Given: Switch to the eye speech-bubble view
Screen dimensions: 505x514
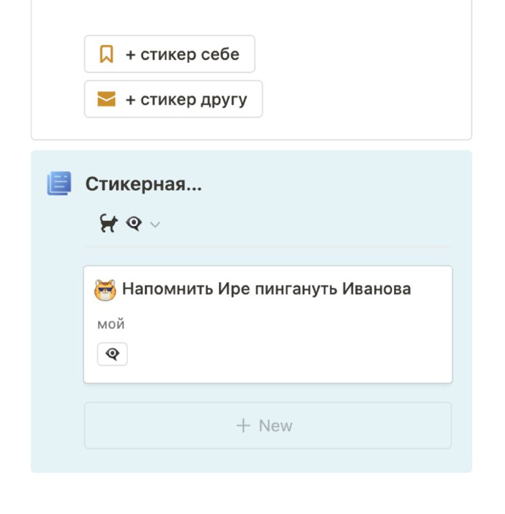Looking at the screenshot, I should click(x=134, y=224).
